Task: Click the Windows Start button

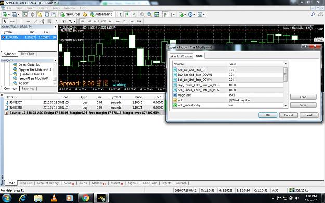Action: click(7, 198)
